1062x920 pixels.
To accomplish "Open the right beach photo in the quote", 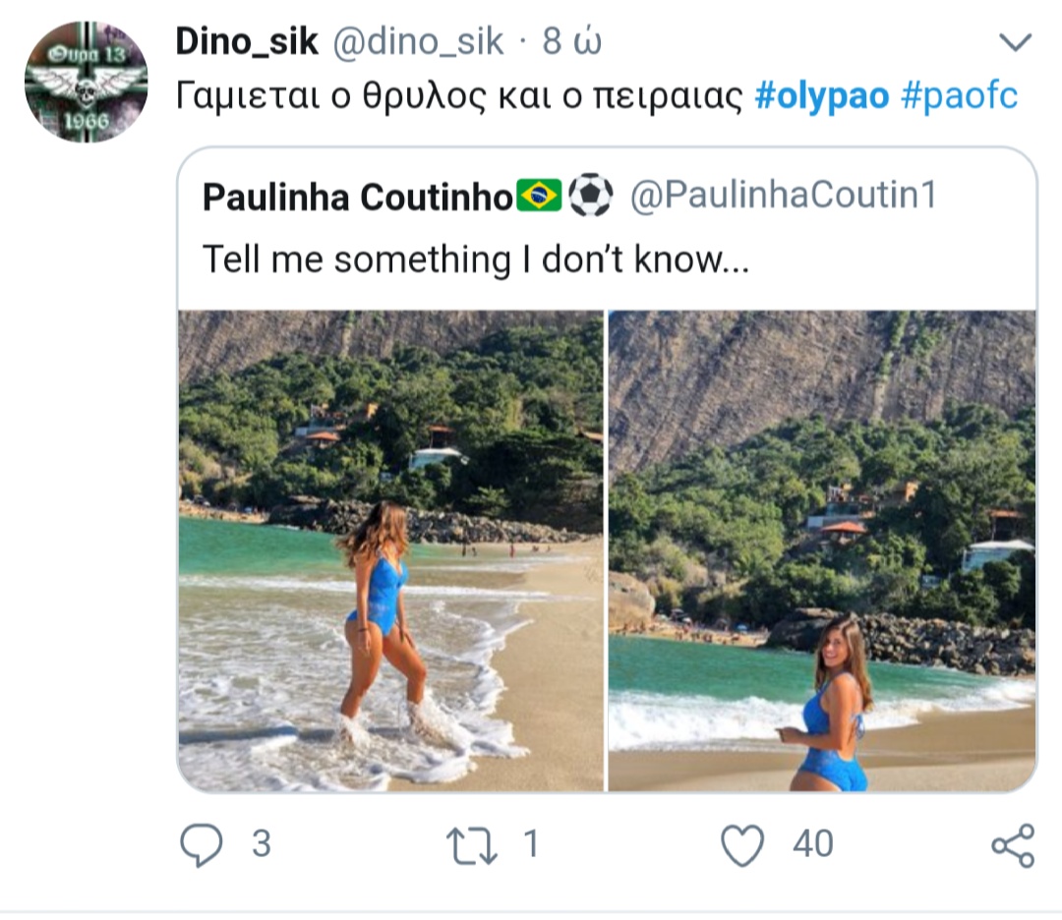I will [x=821, y=550].
